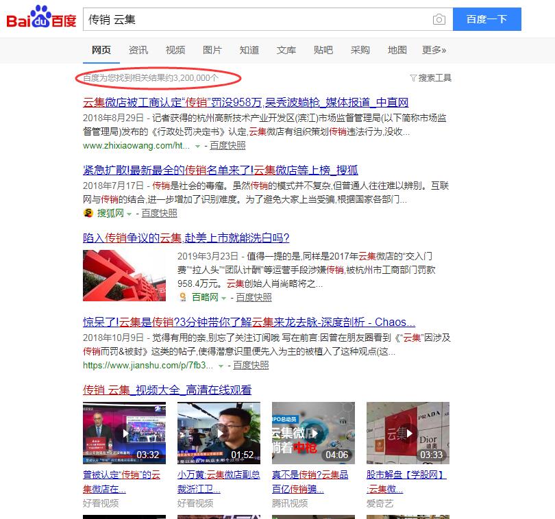Screen dimensions: 555x519
Task: Open camera image search icon
Action: pyautogui.click(x=439, y=19)
